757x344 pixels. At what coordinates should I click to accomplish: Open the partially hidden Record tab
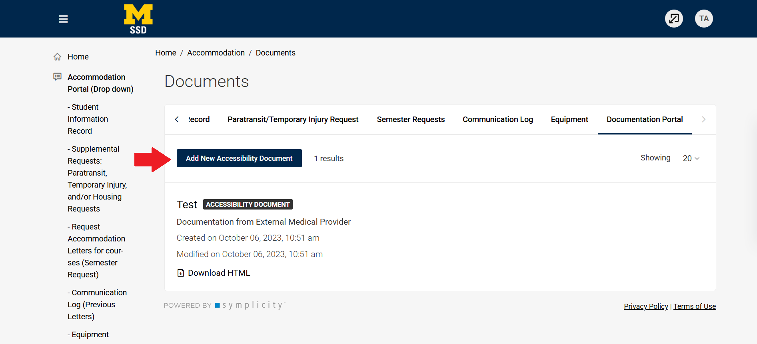point(199,119)
